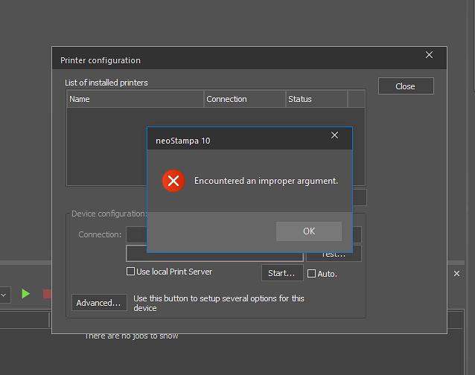Click 'Encountered an improper argument.' message
Image resolution: width=475 pixels, height=375 pixels.
[266, 181]
